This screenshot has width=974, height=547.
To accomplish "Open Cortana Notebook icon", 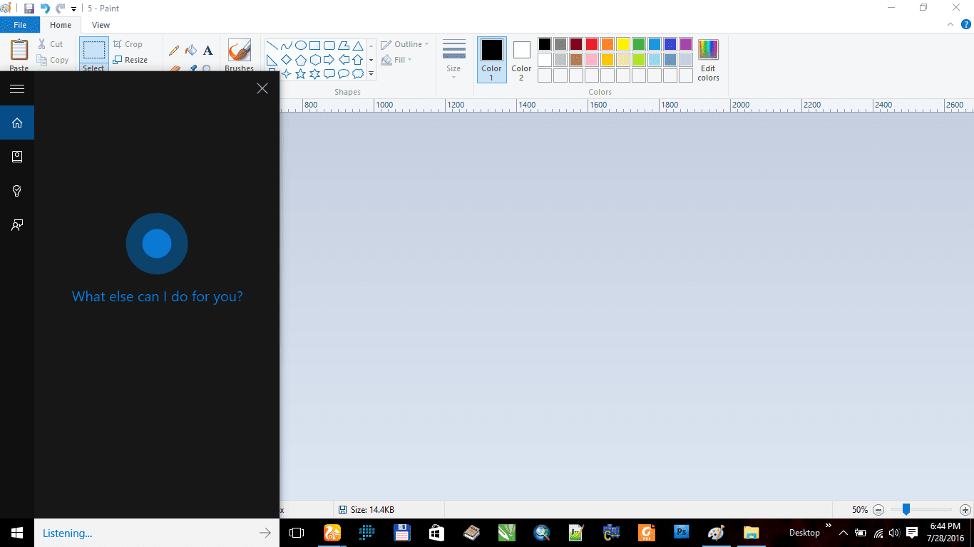I will click(x=17, y=157).
